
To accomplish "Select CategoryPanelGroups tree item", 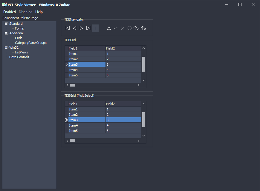I will (31, 43).
